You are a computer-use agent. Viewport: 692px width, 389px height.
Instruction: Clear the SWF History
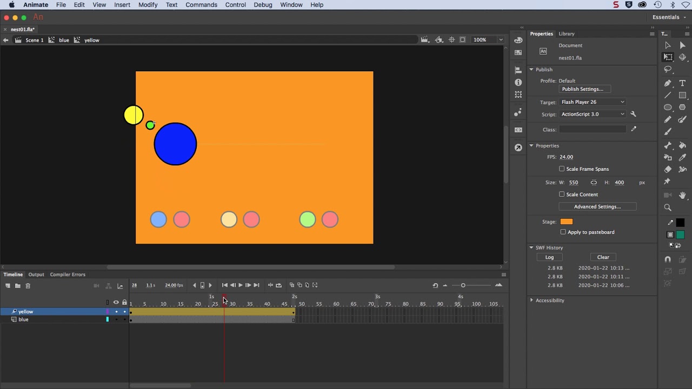pos(603,257)
